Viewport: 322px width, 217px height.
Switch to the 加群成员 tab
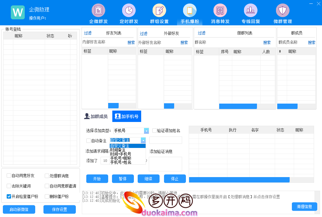(x=96, y=117)
